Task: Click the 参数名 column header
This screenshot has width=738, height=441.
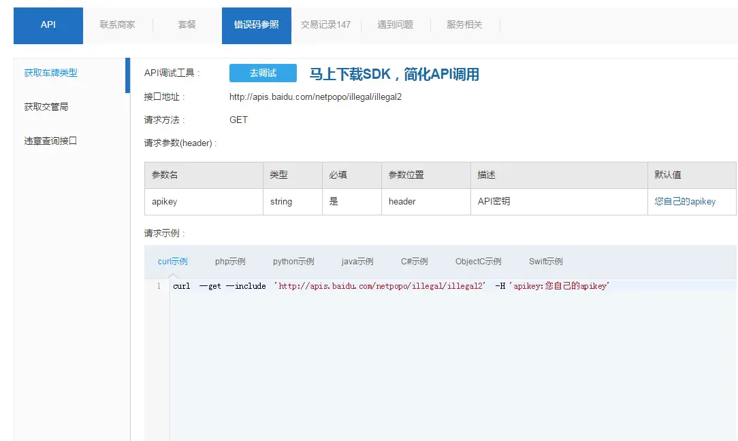Action: [204, 175]
